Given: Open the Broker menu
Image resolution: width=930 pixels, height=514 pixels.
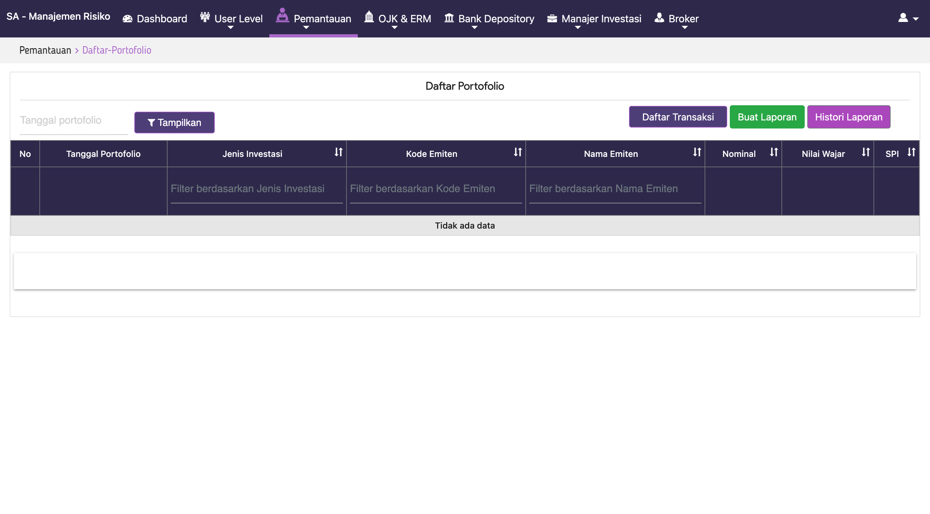Looking at the screenshot, I should pyautogui.click(x=677, y=19).
